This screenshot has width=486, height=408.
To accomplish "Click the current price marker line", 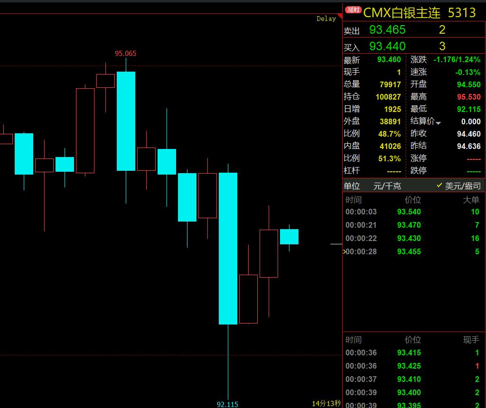I will 336,244.
